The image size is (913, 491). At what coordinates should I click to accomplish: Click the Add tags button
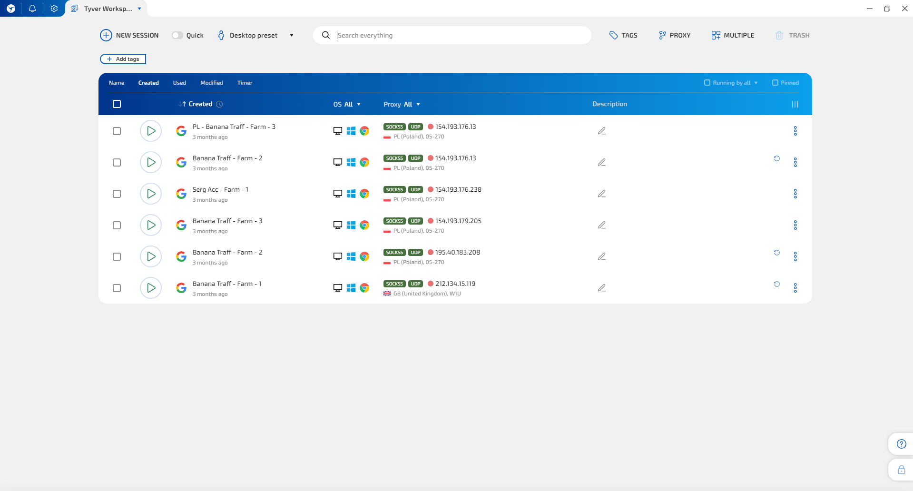(123, 59)
